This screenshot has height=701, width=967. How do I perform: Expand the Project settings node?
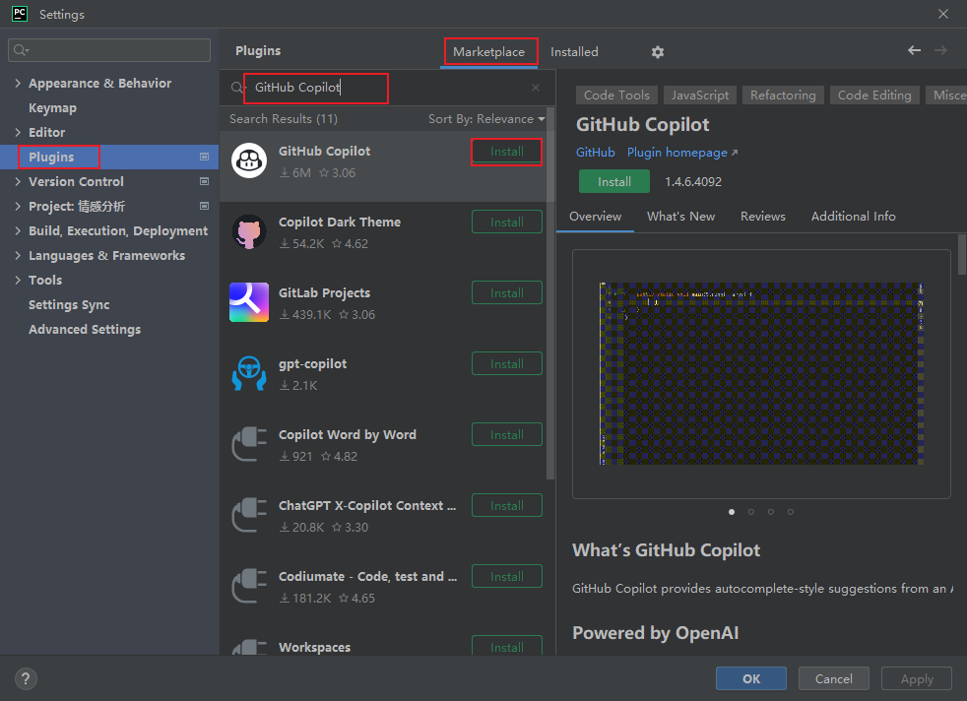tap(18, 206)
